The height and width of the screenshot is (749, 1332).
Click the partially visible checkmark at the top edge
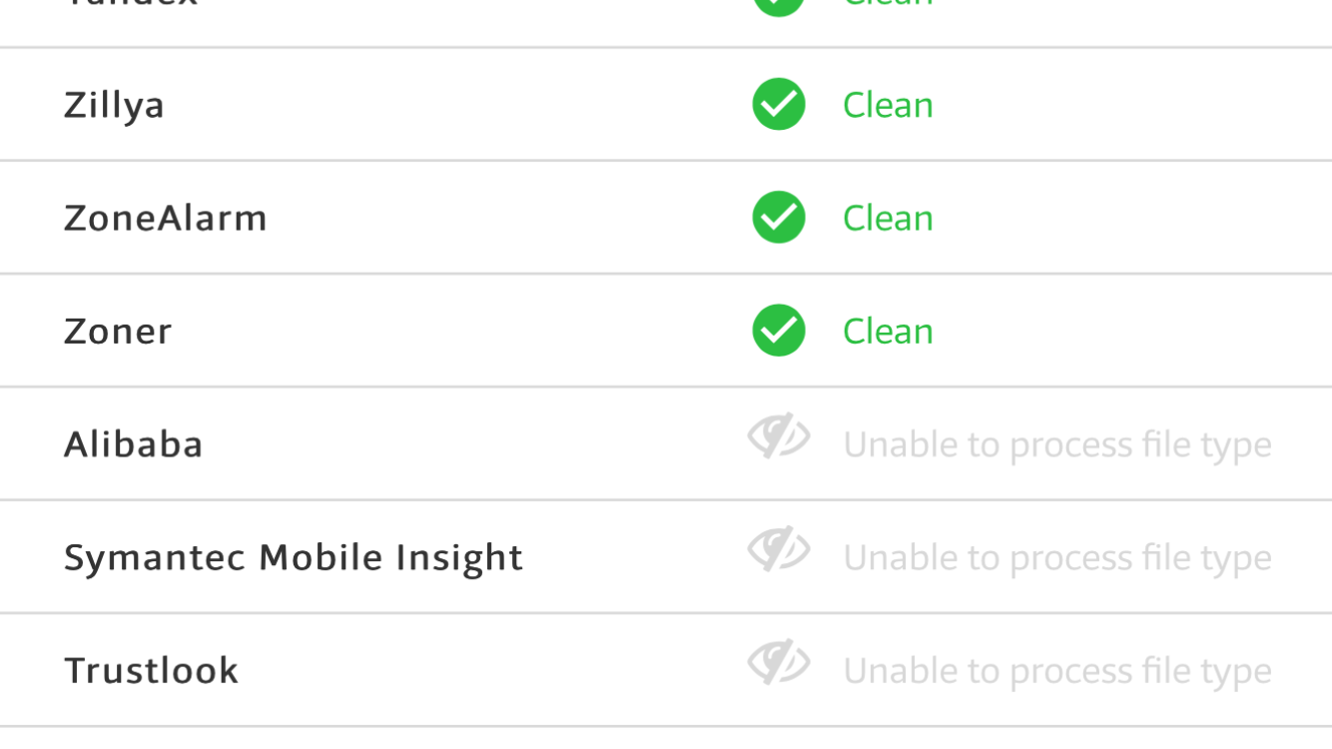click(x=779, y=8)
